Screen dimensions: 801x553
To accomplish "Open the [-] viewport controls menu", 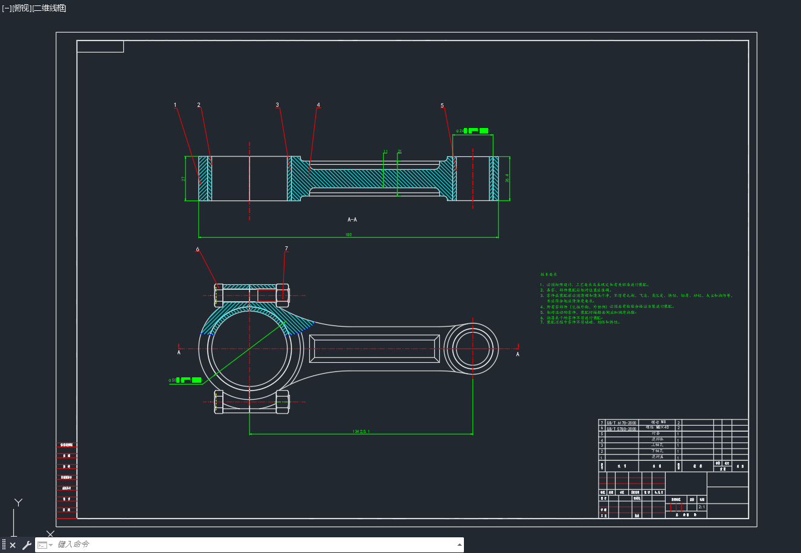I will 7,8.
